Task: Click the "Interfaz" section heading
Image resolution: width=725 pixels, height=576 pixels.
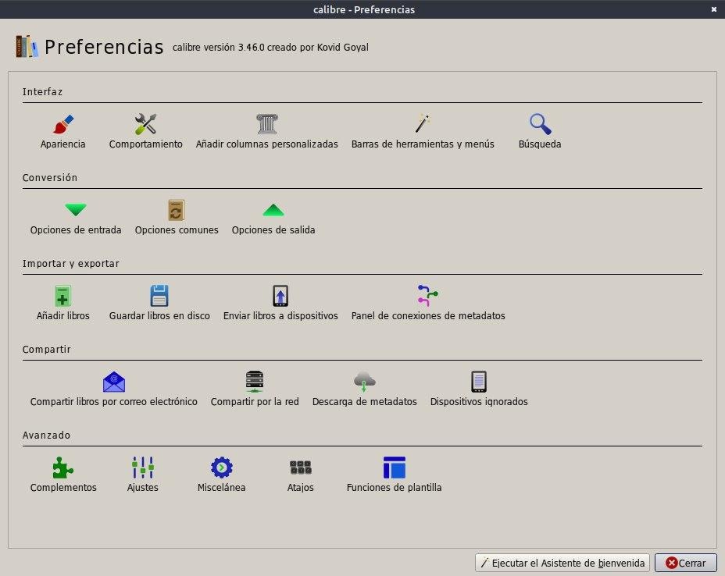Action: tap(42, 92)
